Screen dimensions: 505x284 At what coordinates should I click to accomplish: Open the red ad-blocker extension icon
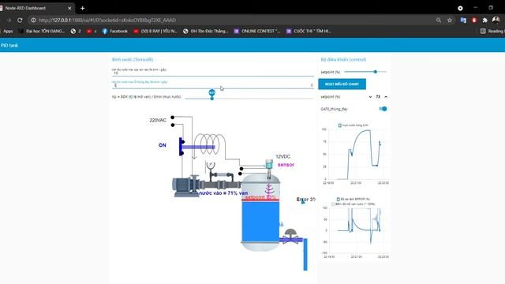point(474,21)
